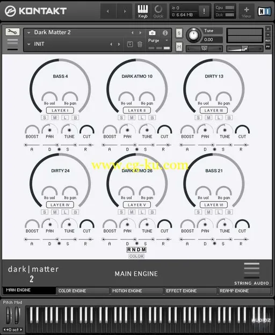Click the Mod wheel
This screenshot has width=275, height=335.
(x=18, y=315)
